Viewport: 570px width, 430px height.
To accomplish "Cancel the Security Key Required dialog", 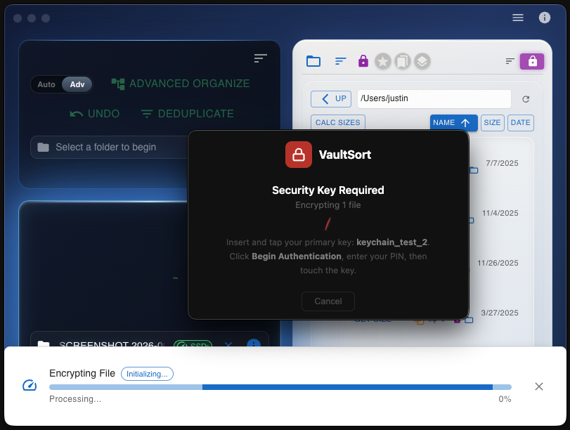I will coord(328,301).
